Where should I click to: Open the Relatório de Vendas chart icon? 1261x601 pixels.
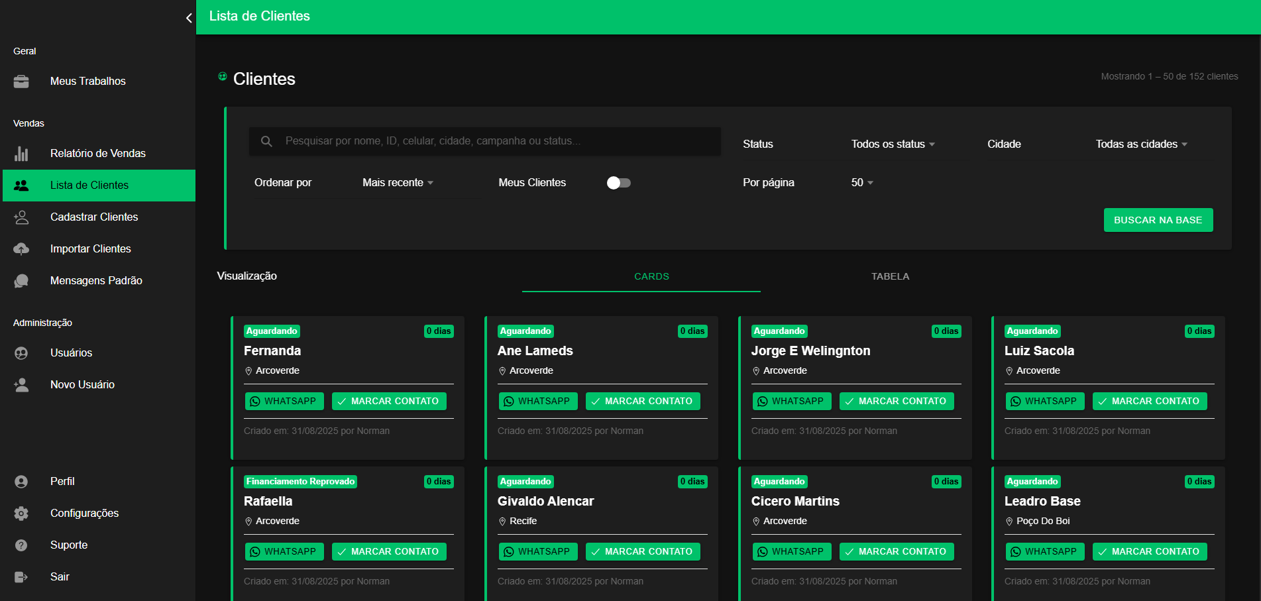21,154
